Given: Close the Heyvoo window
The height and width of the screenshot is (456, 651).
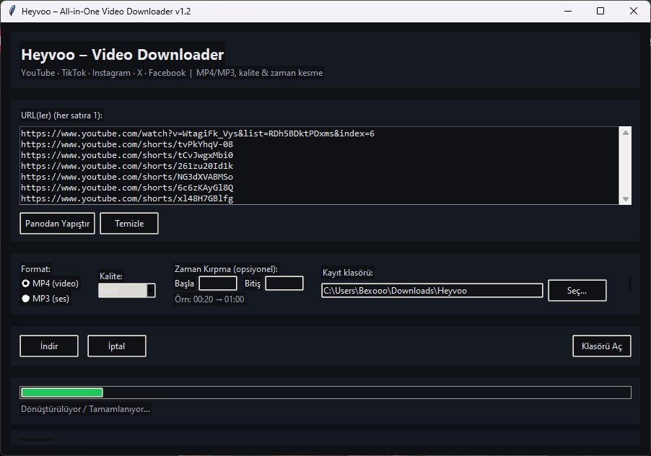Looking at the screenshot, I should tap(634, 12).
